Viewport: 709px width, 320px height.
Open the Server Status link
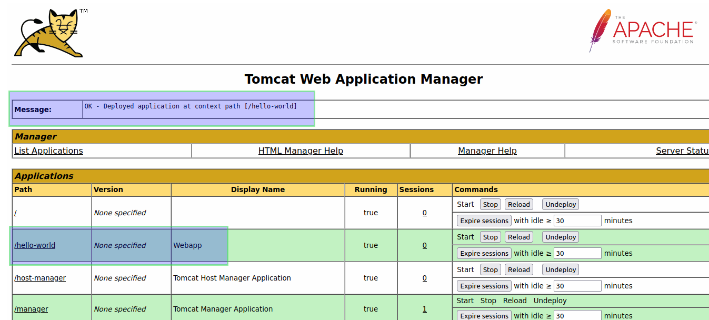tap(682, 151)
